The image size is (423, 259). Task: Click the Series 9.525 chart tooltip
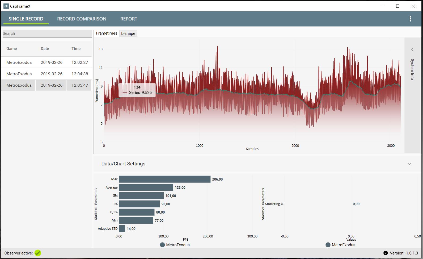[137, 90]
